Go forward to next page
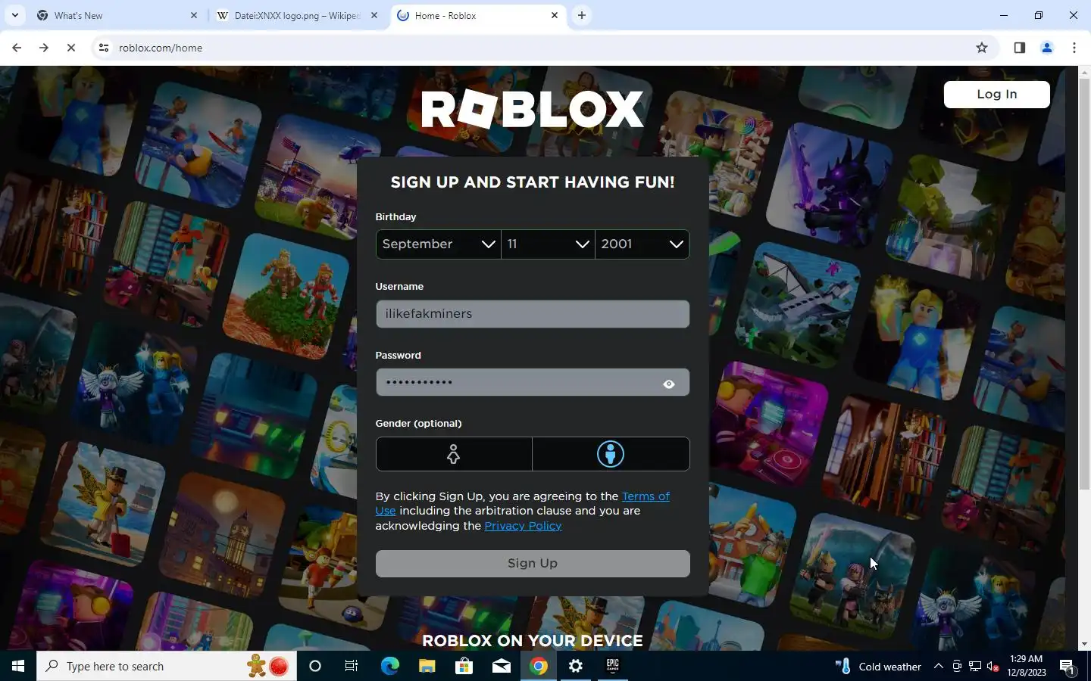1091x681 pixels. (44, 48)
